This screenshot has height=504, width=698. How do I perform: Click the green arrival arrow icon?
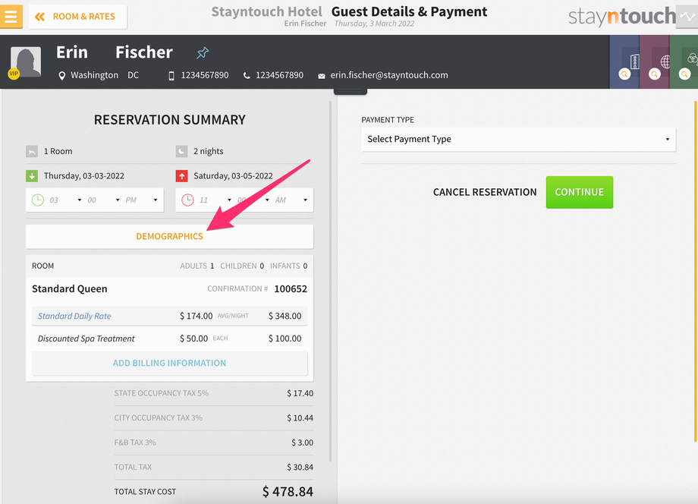coord(32,176)
